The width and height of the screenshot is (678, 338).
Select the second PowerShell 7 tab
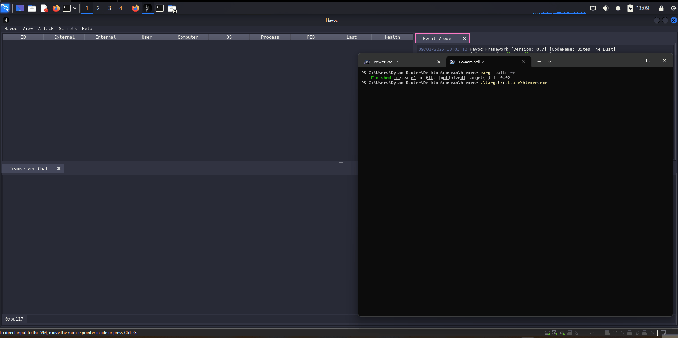coord(488,62)
